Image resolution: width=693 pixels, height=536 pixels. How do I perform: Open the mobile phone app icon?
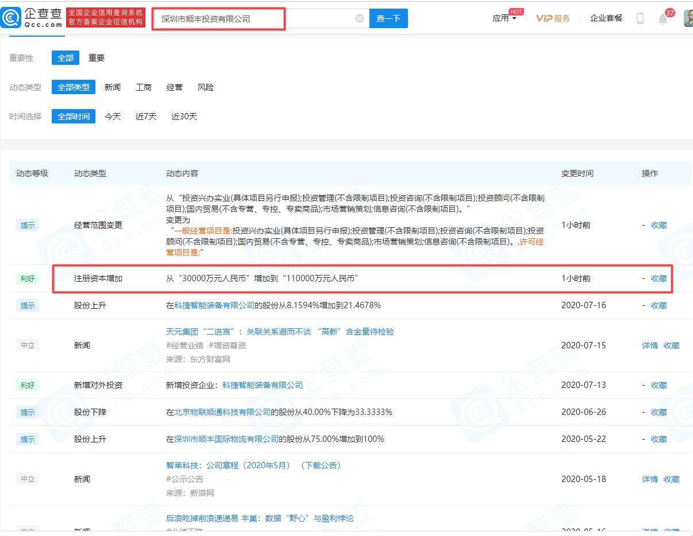click(x=640, y=18)
